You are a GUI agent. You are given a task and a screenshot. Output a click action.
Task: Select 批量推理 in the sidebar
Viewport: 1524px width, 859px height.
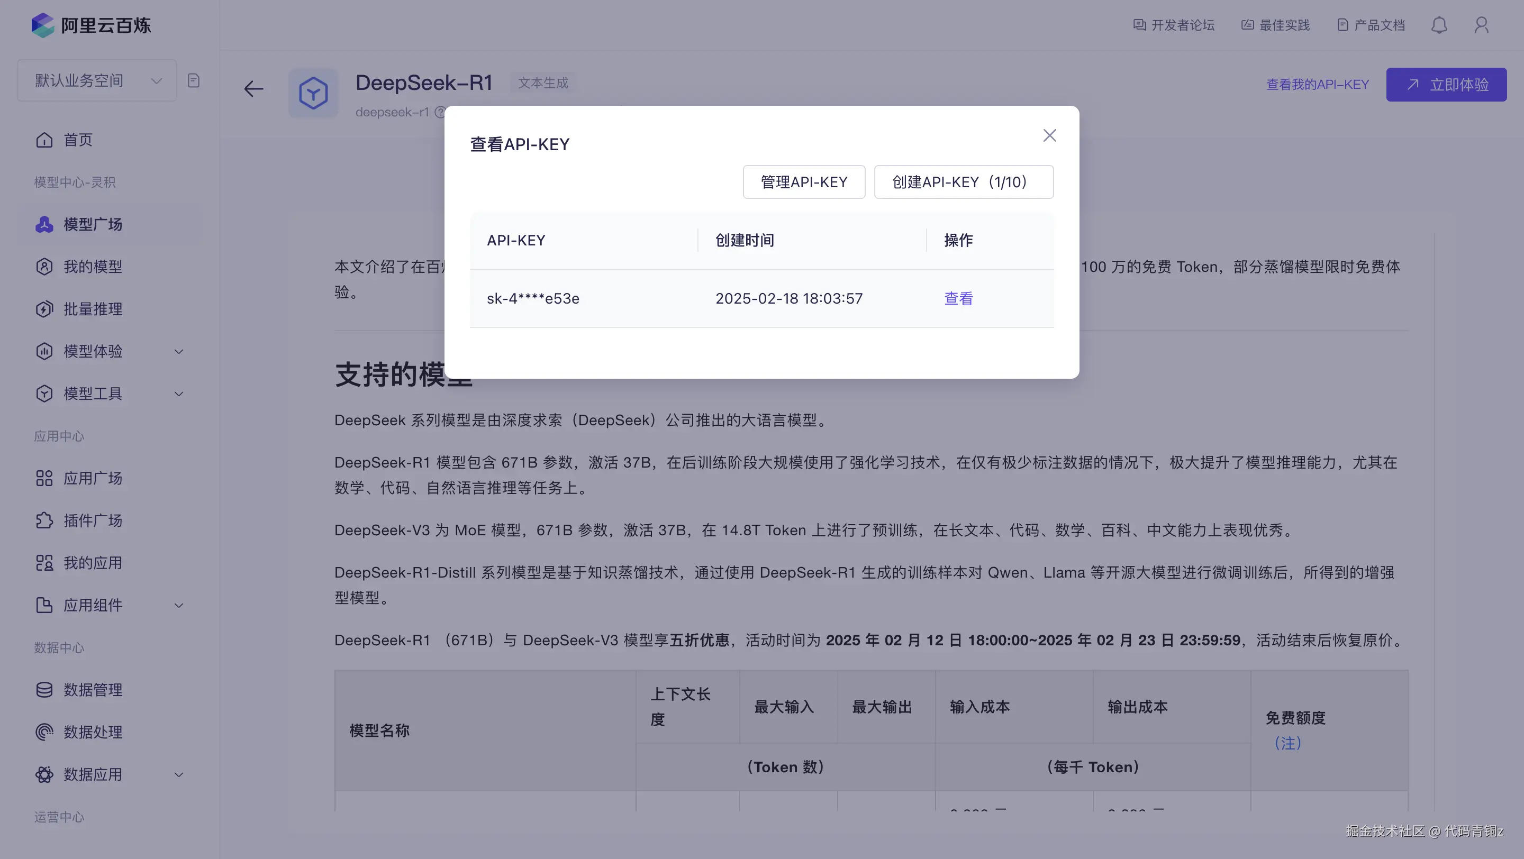(x=93, y=309)
